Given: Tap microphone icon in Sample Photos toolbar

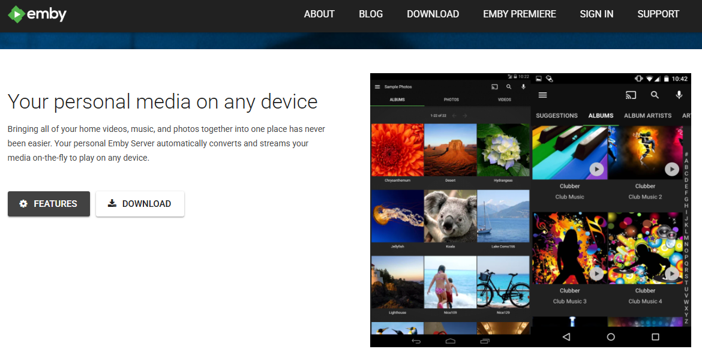Looking at the screenshot, I should pos(523,87).
